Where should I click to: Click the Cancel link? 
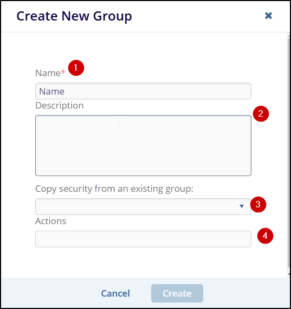(115, 293)
